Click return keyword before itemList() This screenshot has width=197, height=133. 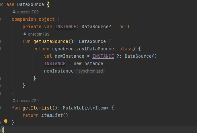pos(31,115)
